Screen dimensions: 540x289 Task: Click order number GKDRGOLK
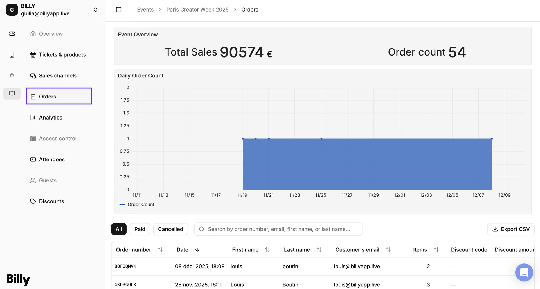pos(125,285)
